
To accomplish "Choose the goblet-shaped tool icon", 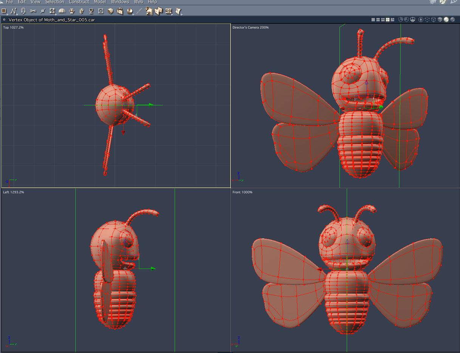I will (91, 11).
